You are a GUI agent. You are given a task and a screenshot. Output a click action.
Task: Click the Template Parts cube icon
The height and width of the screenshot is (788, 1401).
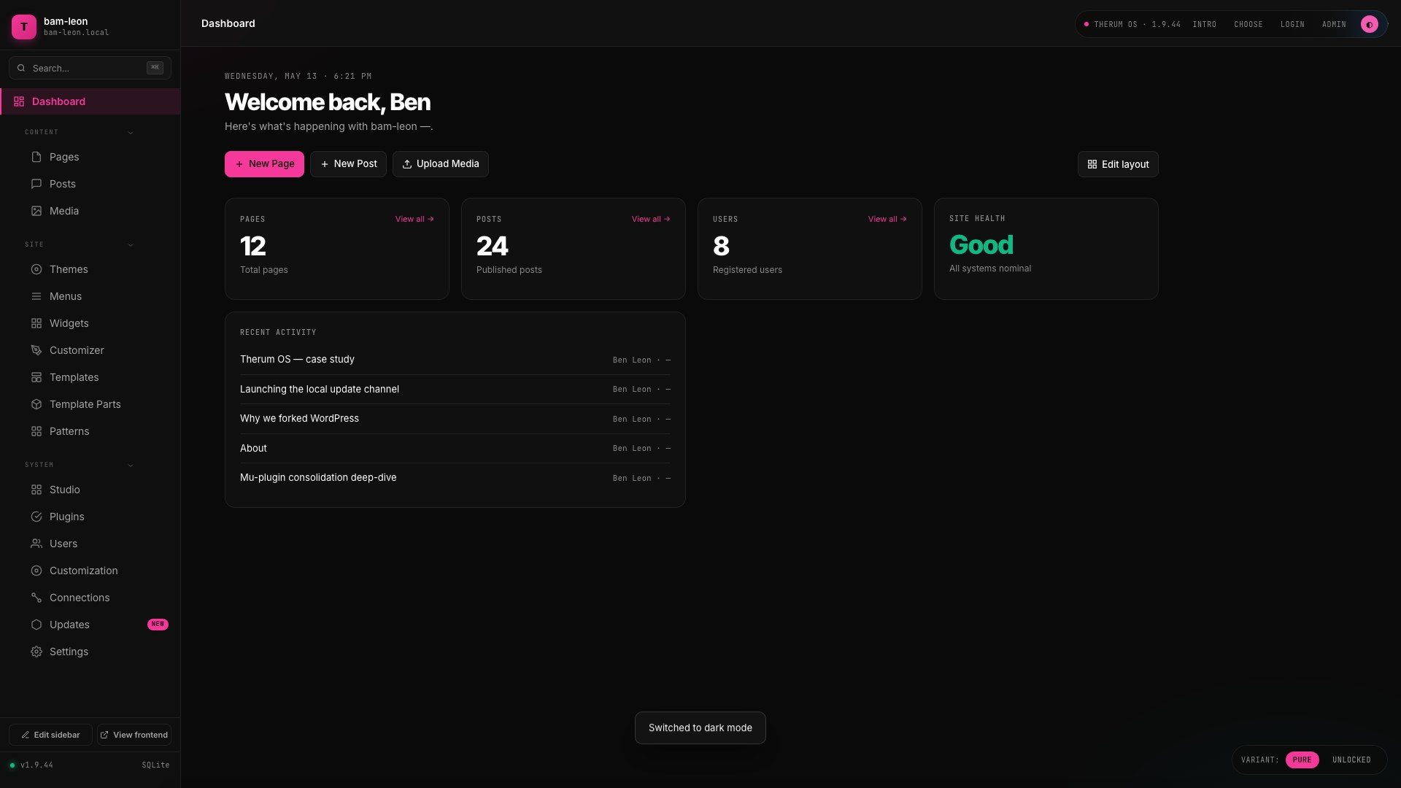[36, 404]
